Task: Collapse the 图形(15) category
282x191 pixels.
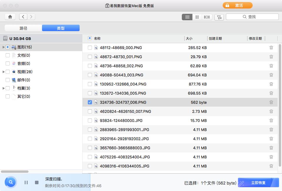Action: pyautogui.click(x=3, y=47)
